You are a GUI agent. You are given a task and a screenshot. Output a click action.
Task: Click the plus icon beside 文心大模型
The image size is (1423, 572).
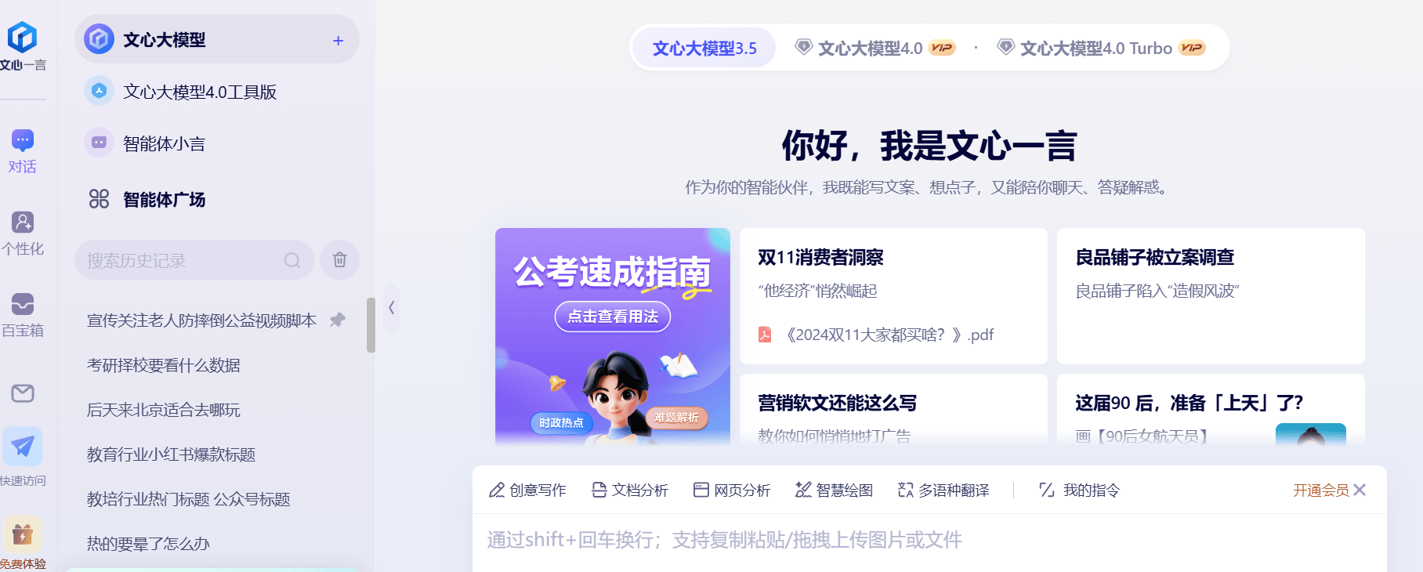pos(338,40)
